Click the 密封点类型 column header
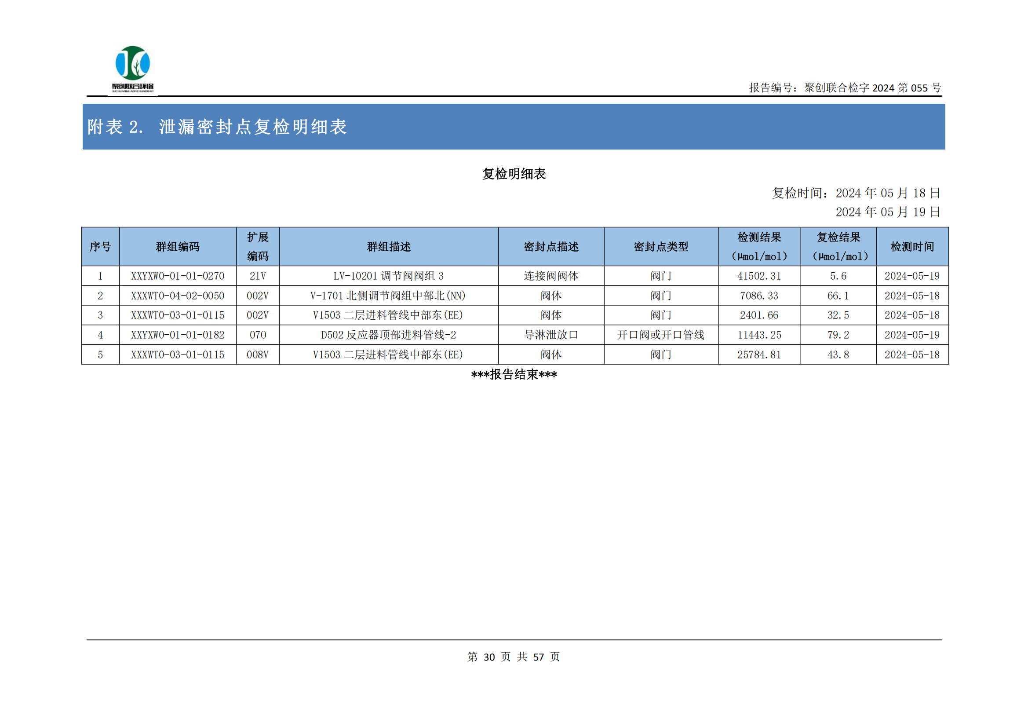This screenshot has height=727, width=1028. [661, 246]
